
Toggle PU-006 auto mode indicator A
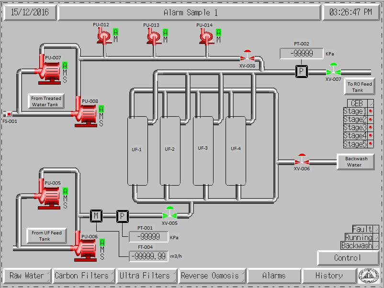pos(102,242)
